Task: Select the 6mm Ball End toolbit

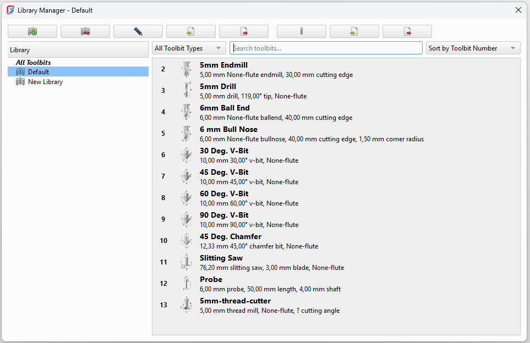Action: pos(275,112)
